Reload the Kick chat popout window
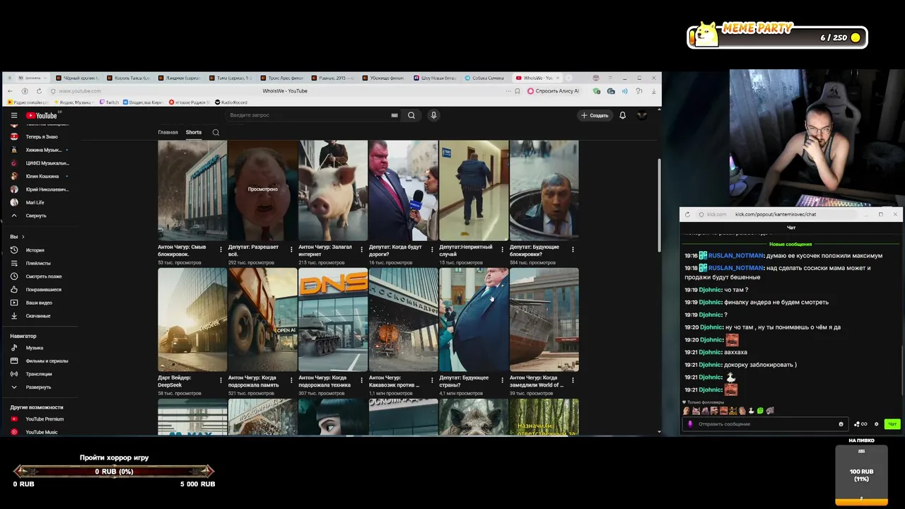 click(687, 214)
